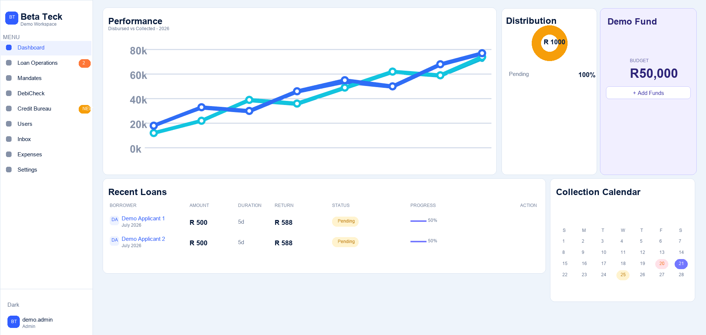Open the Dashboard page
Screen dimensions: 706x335
click(x=46, y=48)
